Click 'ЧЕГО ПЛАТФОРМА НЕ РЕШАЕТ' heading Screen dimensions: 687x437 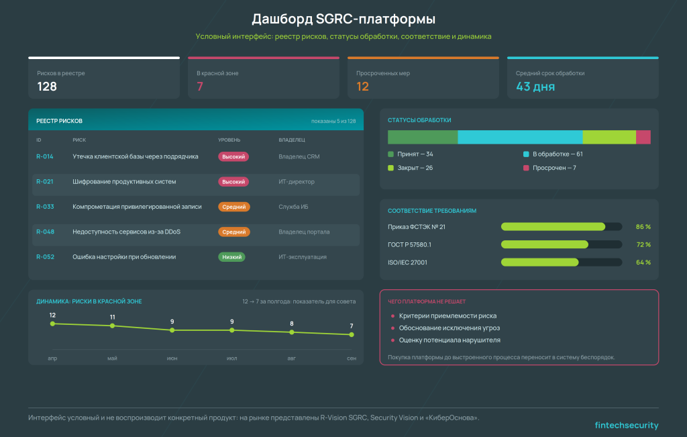[x=427, y=301]
